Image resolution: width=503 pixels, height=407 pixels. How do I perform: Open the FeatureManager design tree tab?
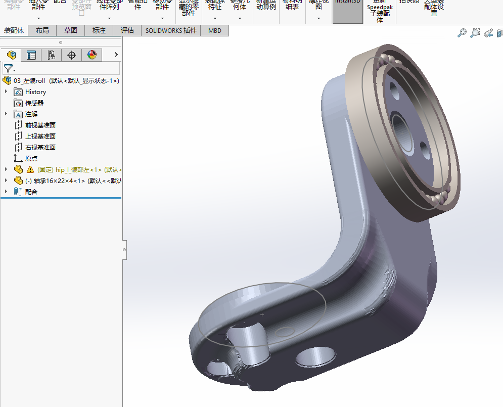pyautogui.click(x=11, y=55)
